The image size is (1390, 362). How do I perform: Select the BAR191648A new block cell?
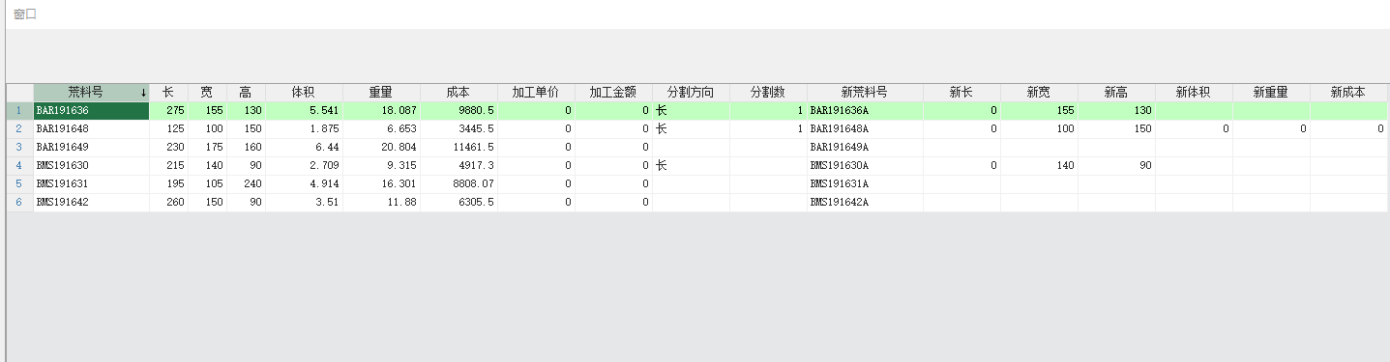[x=866, y=129]
